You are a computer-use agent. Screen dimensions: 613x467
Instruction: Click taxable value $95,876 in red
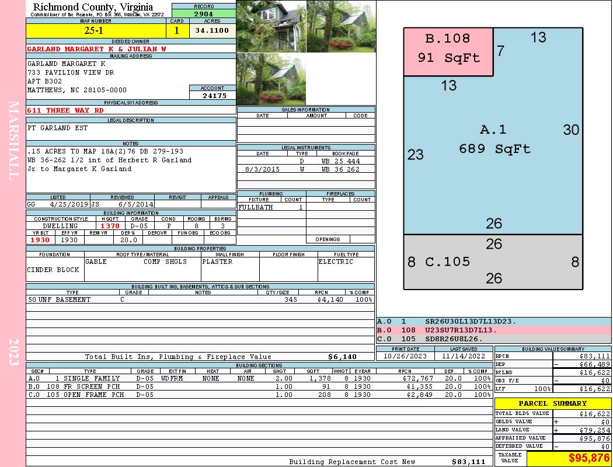[x=589, y=458]
